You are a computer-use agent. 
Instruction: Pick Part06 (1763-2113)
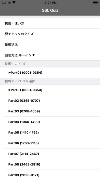[x=50, y=143]
